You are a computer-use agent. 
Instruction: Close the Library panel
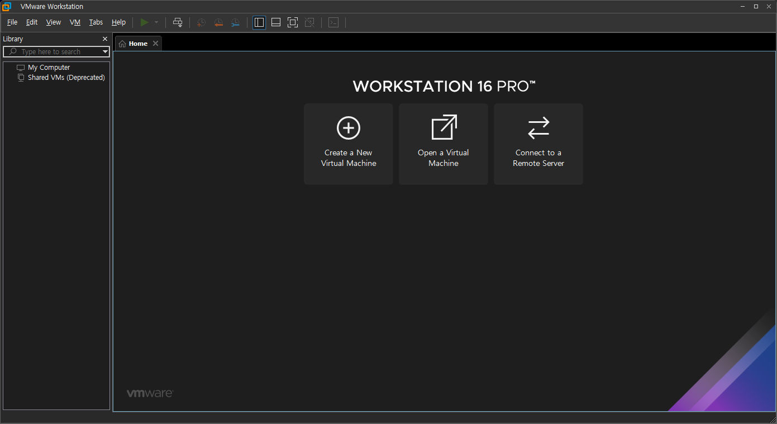point(105,39)
